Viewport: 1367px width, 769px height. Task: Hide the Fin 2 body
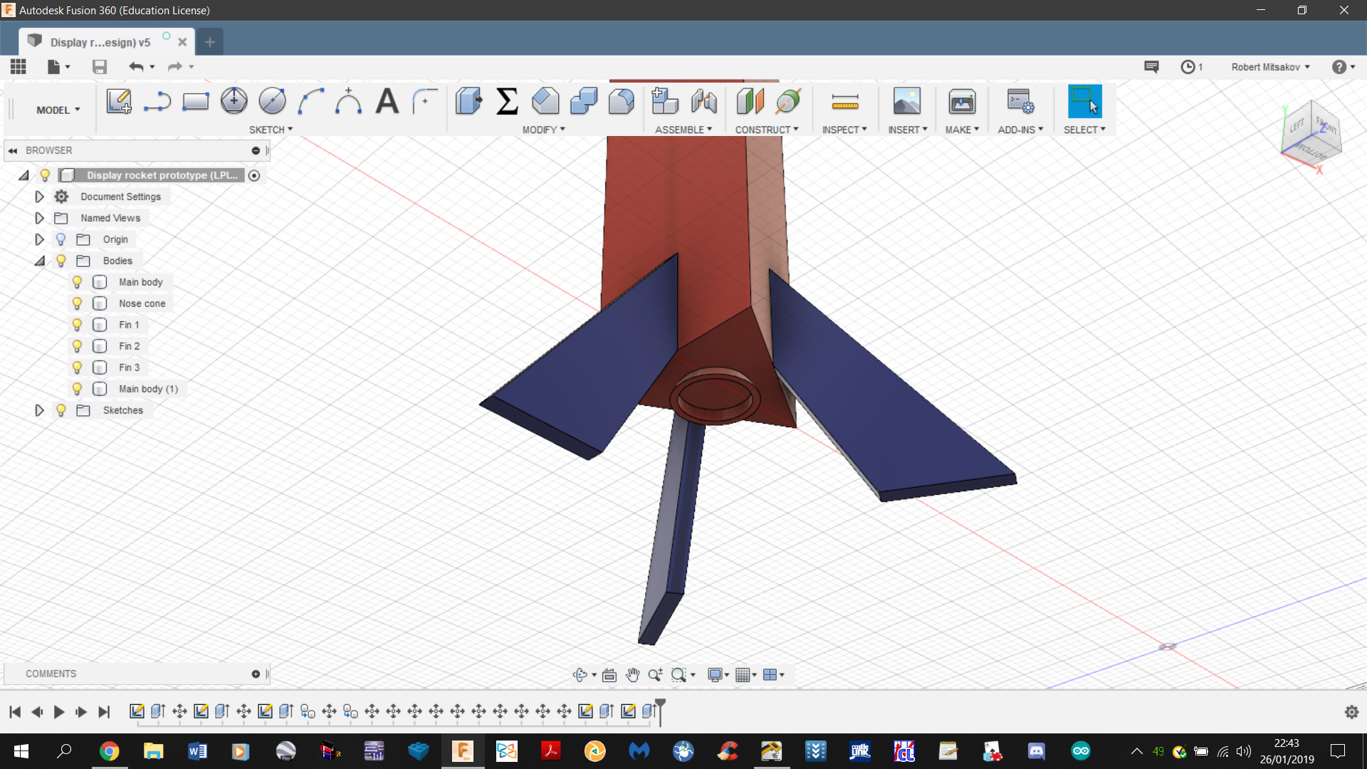click(x=77, y=346)
